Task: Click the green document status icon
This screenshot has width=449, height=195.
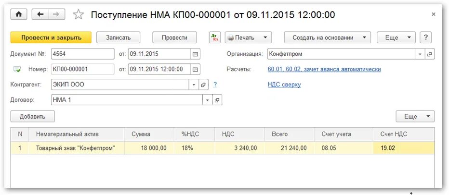Action: pyautogui.click(x=17, y=70)
